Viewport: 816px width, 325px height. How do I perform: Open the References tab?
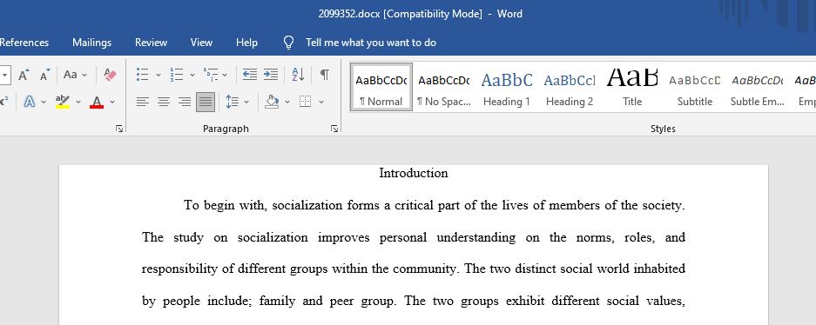pyautogui.click(x=24, y=43)
